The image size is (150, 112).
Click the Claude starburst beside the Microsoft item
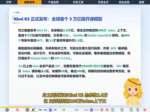tap(102, 110)
